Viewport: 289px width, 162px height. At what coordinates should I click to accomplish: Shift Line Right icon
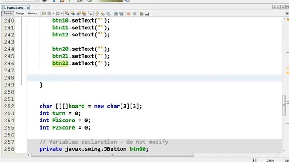pyautogui.click(x=121, y=13)
